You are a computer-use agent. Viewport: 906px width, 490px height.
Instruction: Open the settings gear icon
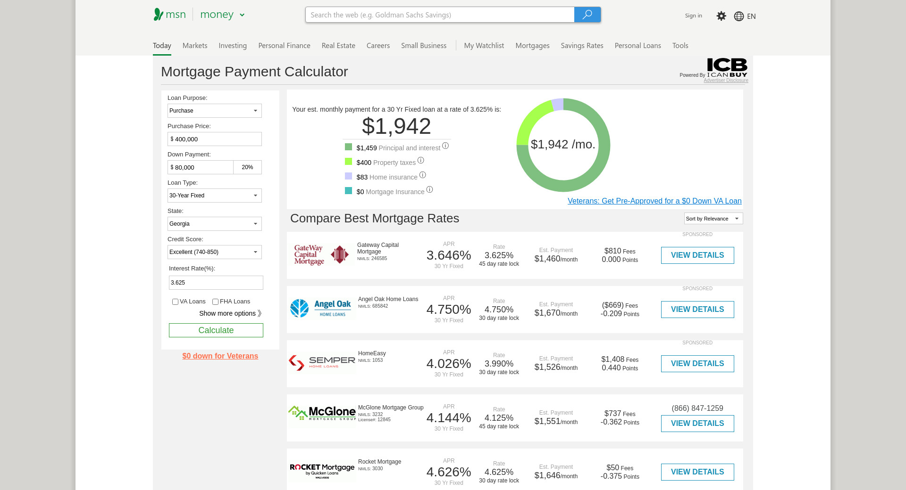[x=721, y=16]
